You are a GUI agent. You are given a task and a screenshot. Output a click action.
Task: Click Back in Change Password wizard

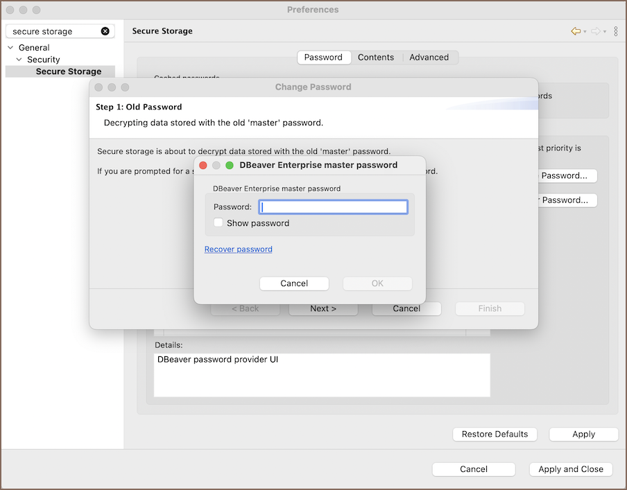tap(245, 308)
